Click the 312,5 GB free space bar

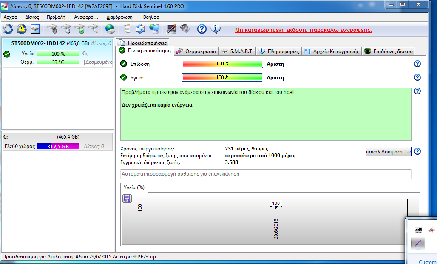(58, 146)
